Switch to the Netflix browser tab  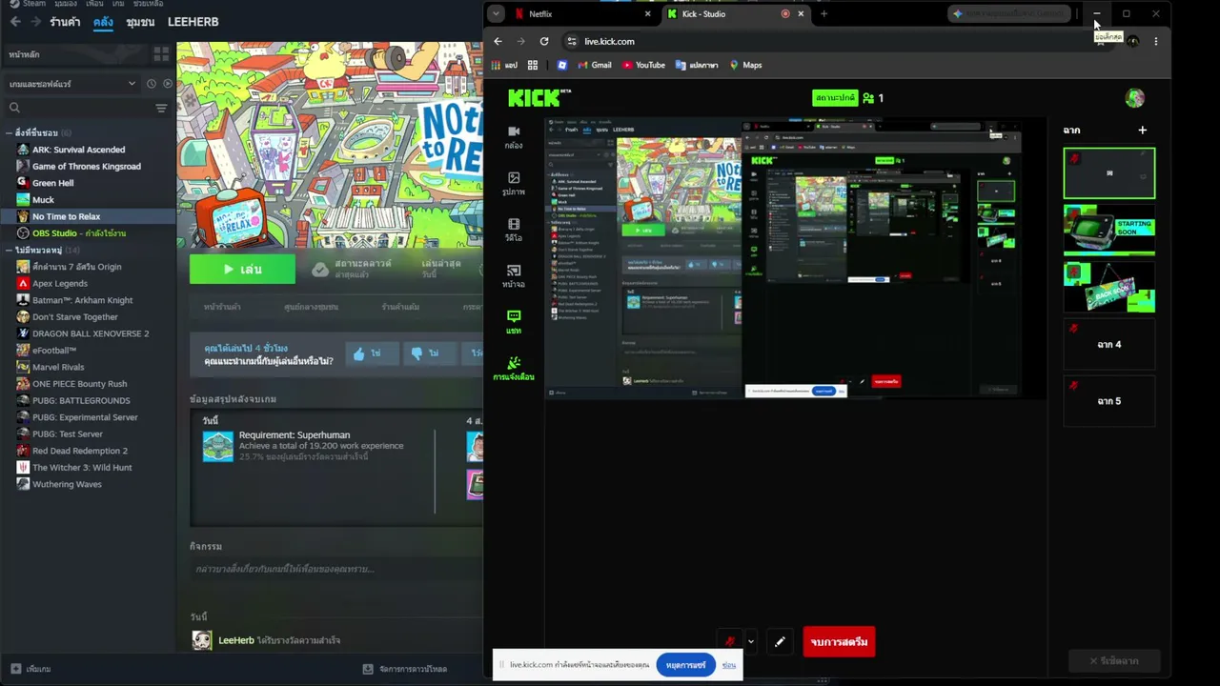582,13
